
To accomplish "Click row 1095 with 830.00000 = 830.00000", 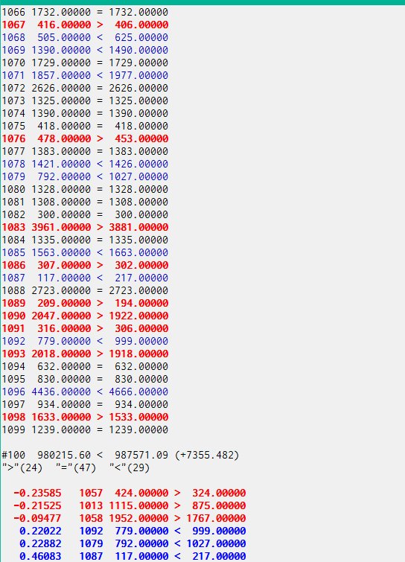I will [x=85, y=379].
